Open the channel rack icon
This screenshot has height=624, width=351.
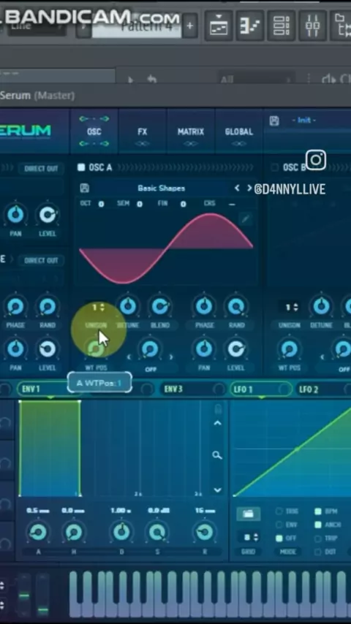coord(282,26)
